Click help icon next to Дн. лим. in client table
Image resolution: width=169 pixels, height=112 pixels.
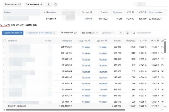pyautogui.click(x=91, y=12)
